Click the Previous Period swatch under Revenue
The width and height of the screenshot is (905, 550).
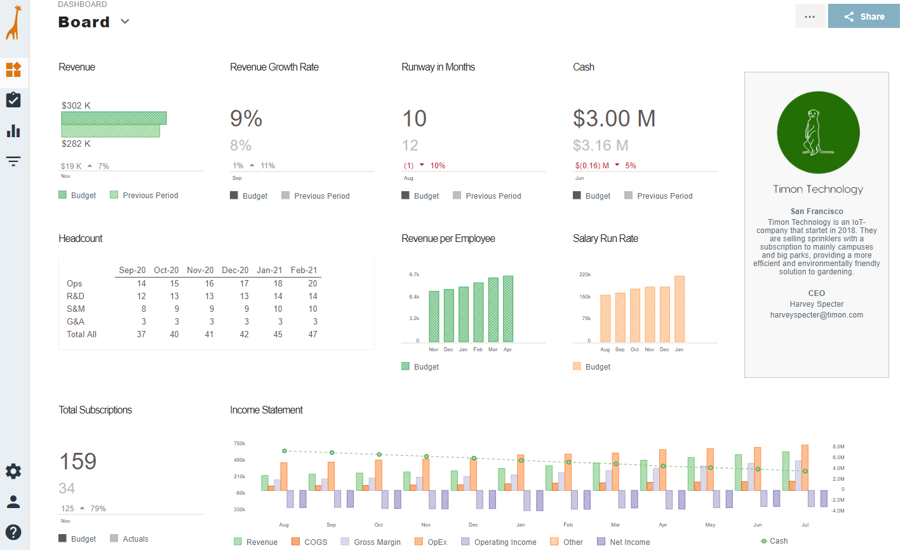(x=114, y=195)
